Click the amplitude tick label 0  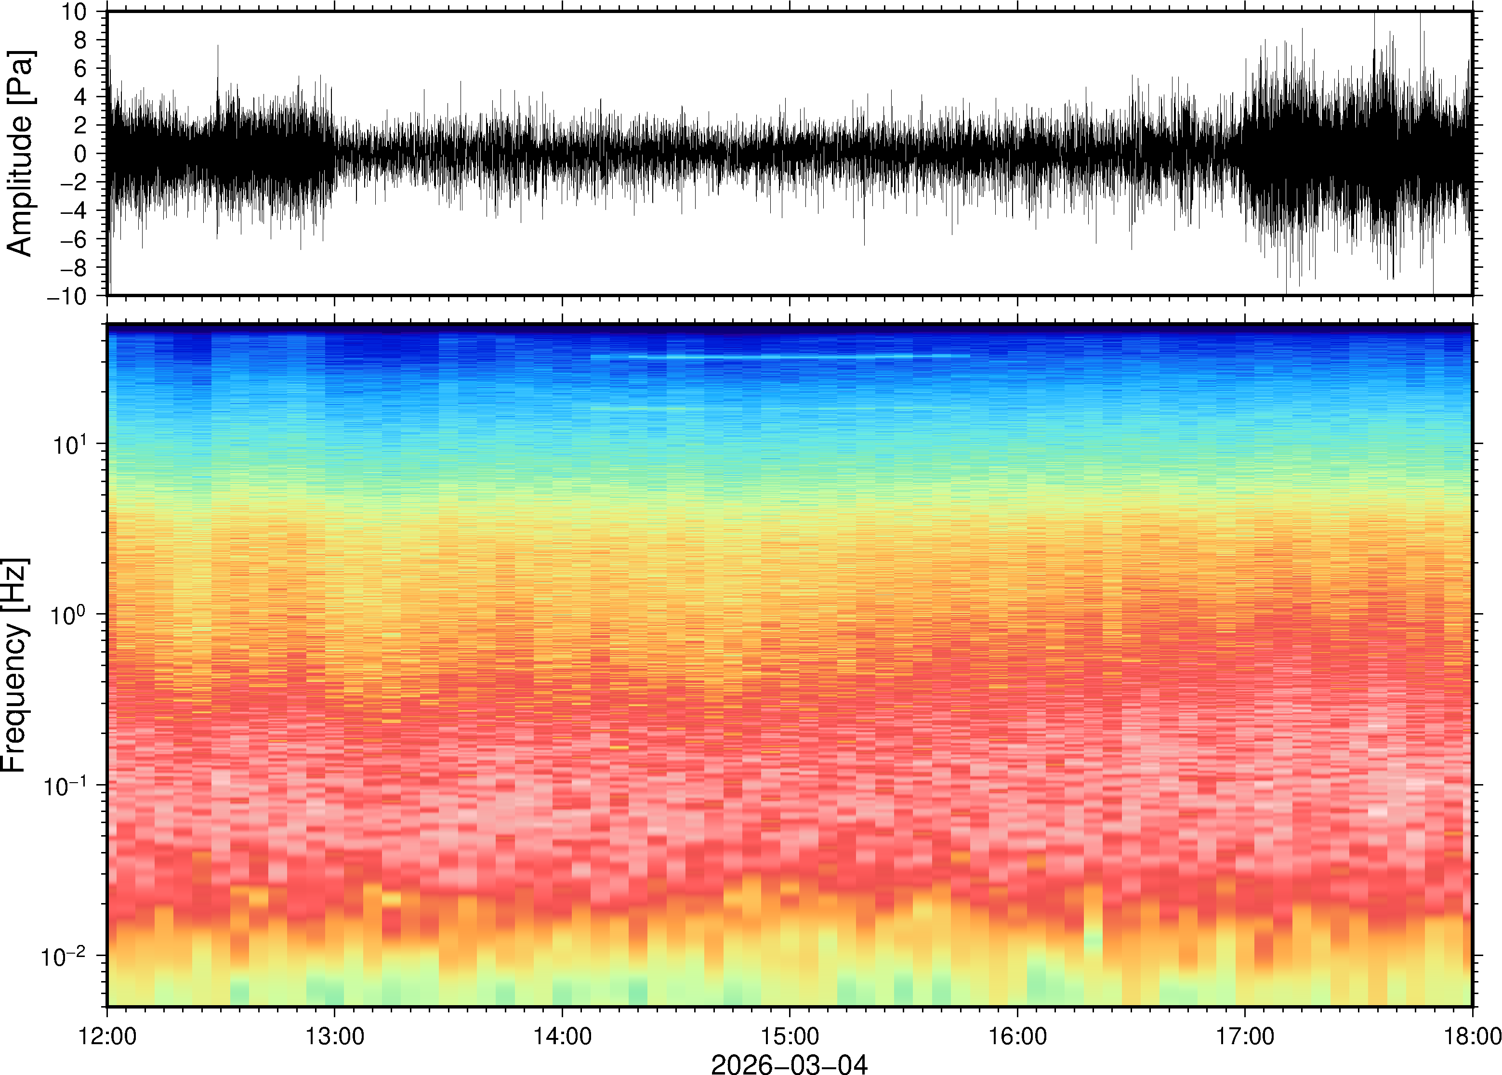click(x=81, y=154)
